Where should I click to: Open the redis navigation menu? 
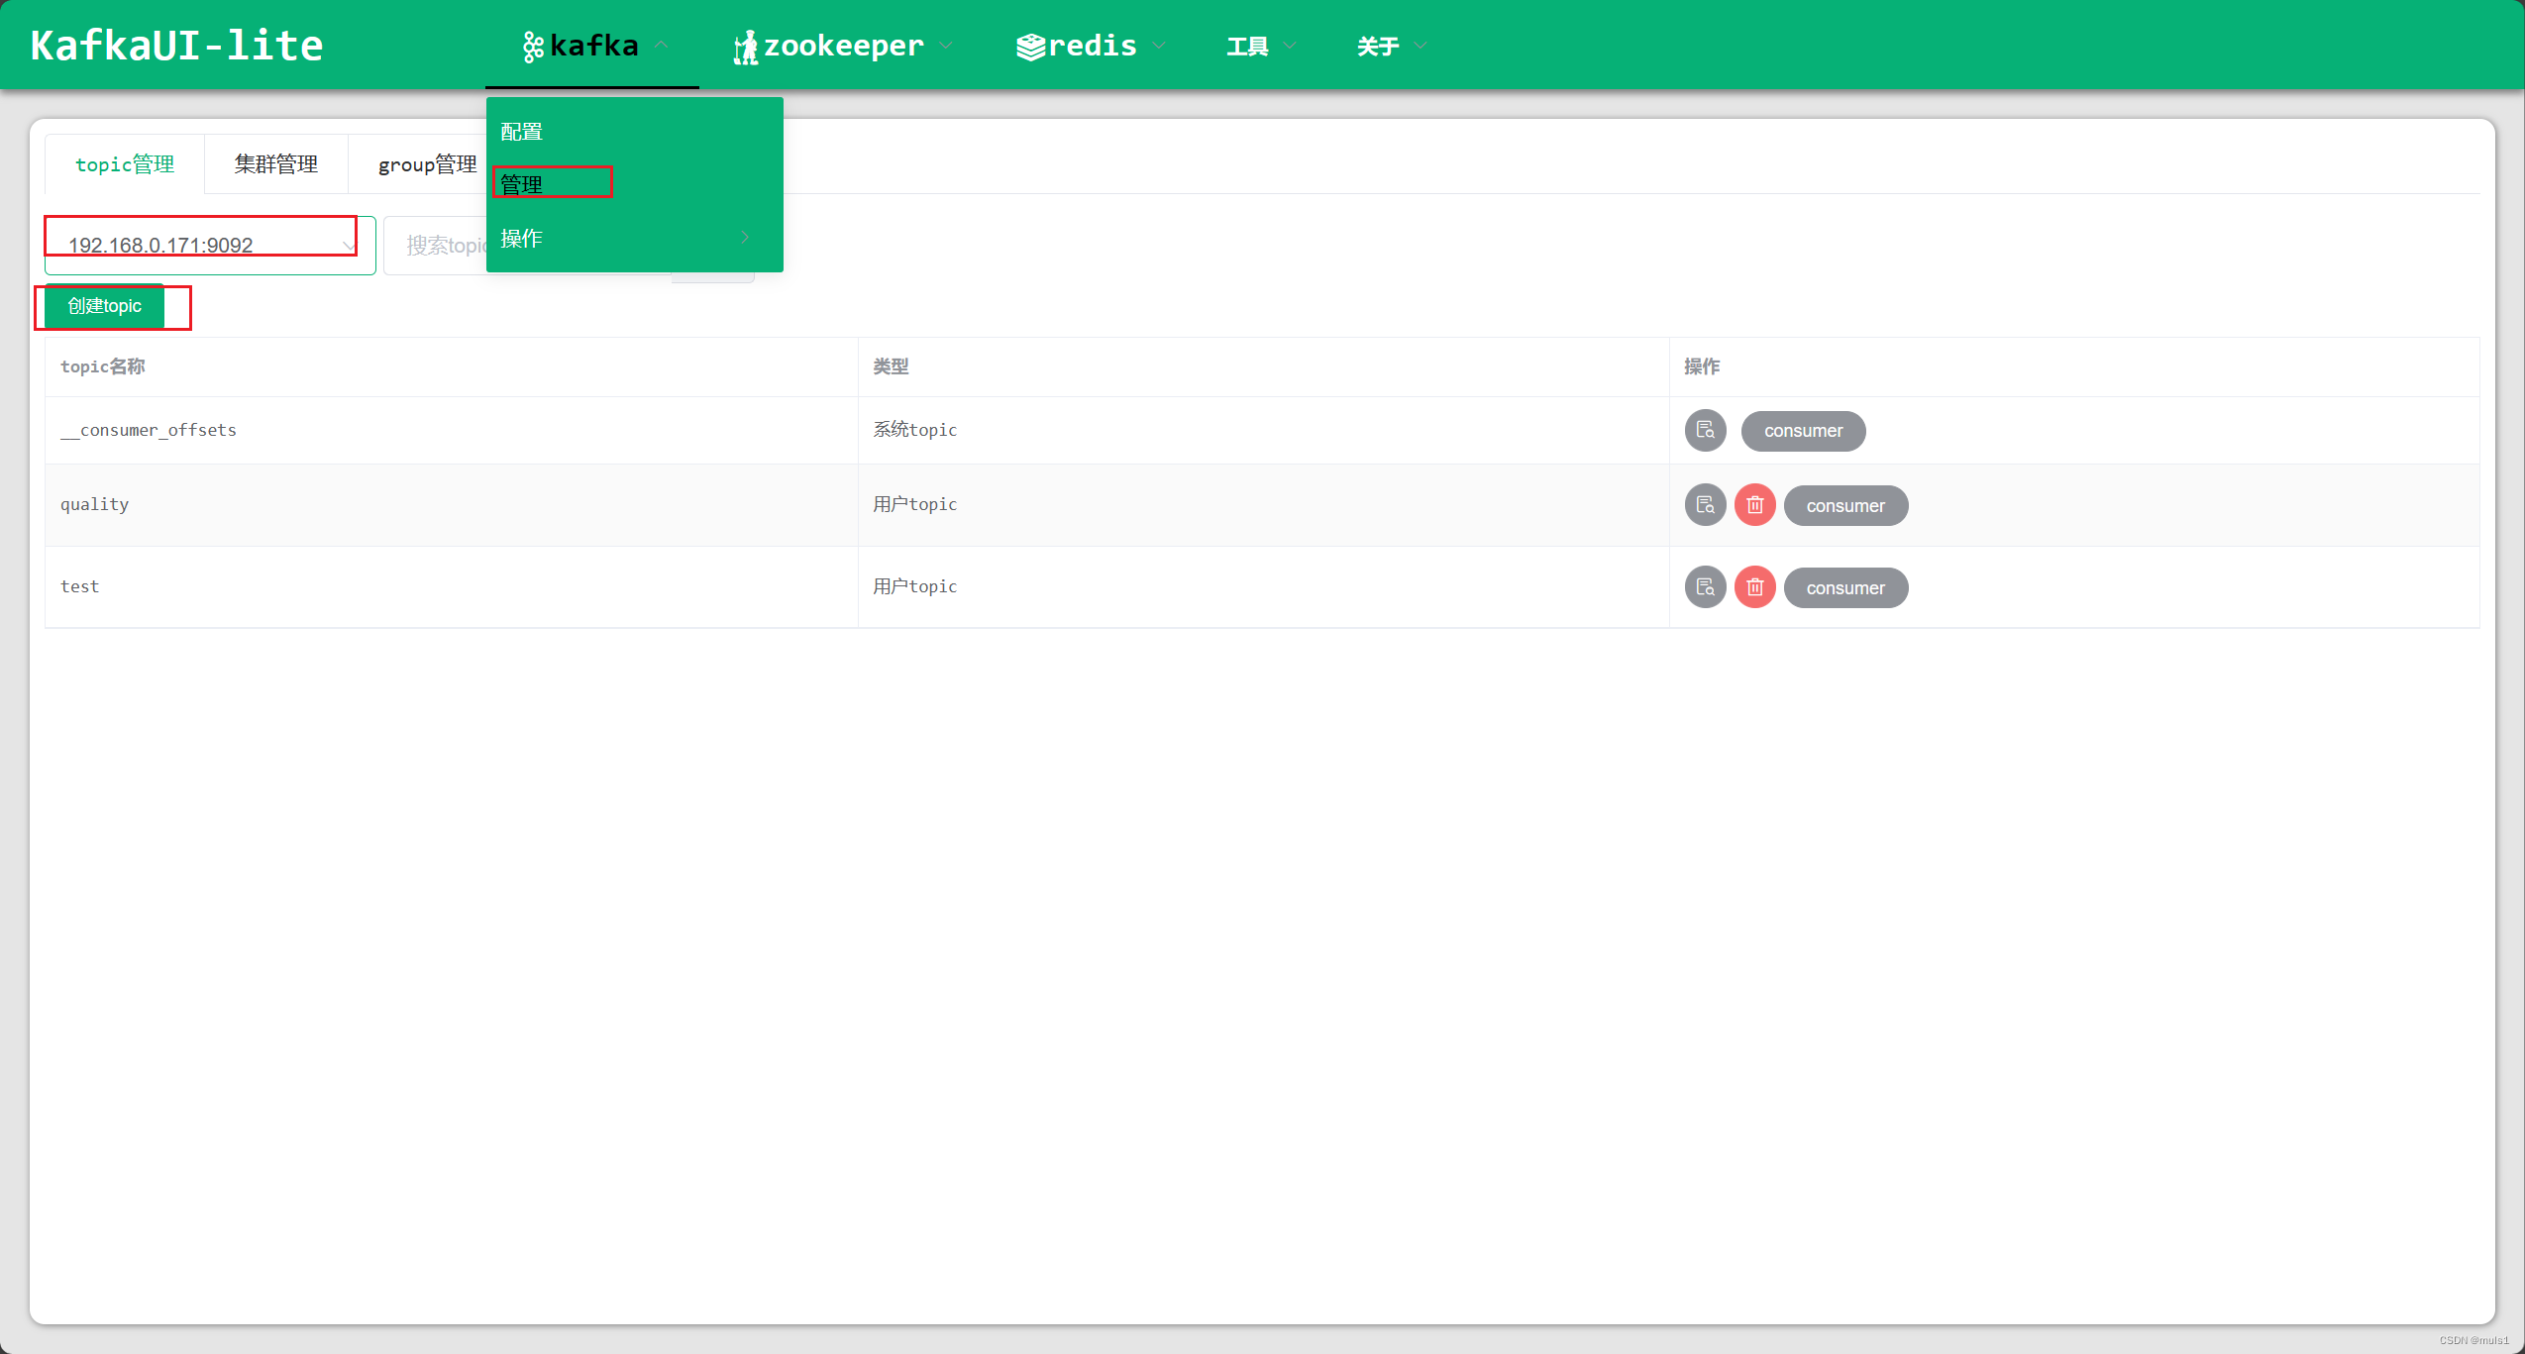click(1091, 46)
